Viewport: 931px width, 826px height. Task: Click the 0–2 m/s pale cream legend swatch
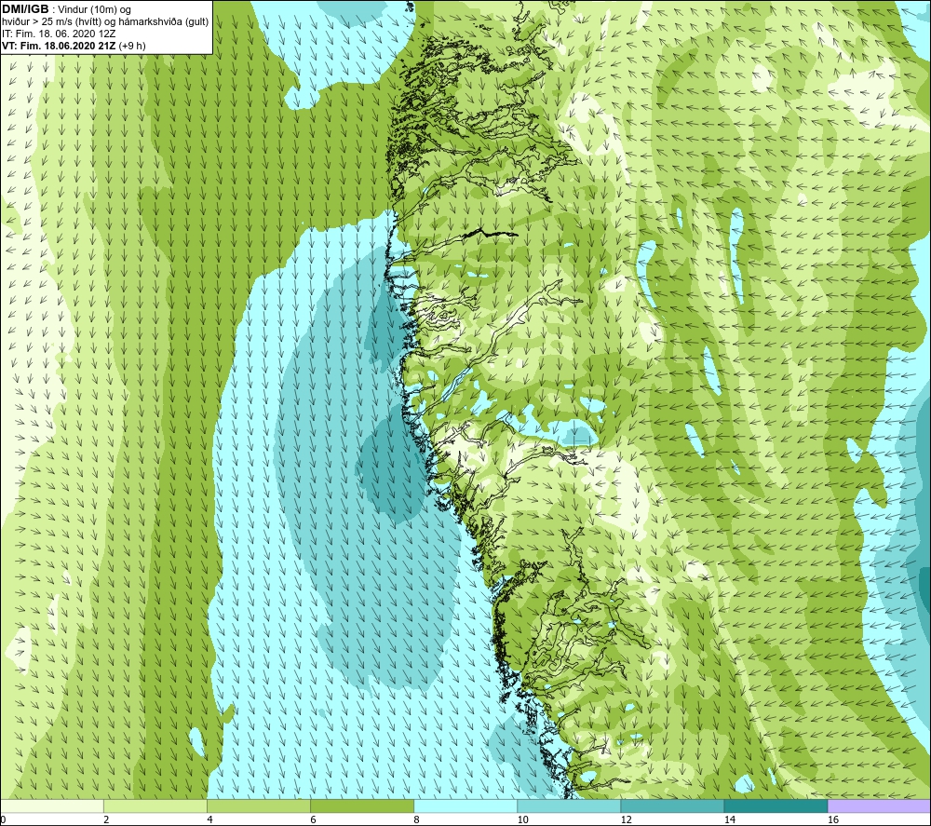click(51, 806)
